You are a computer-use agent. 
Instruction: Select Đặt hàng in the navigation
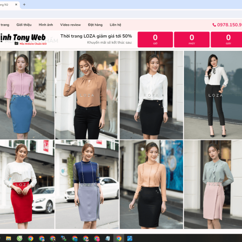tap(95, 25)
